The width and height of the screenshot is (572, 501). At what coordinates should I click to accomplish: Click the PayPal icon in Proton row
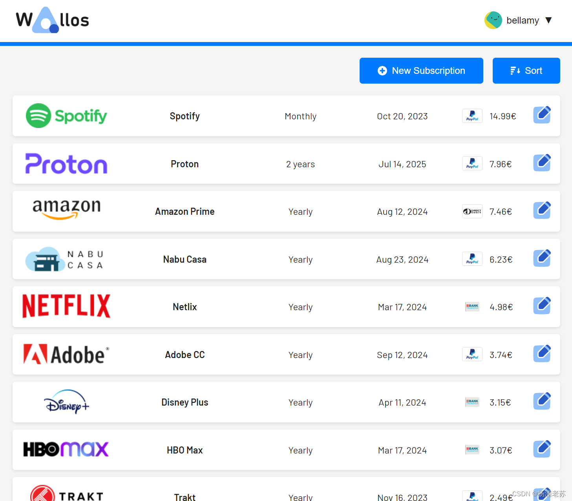tap(472, 164)
